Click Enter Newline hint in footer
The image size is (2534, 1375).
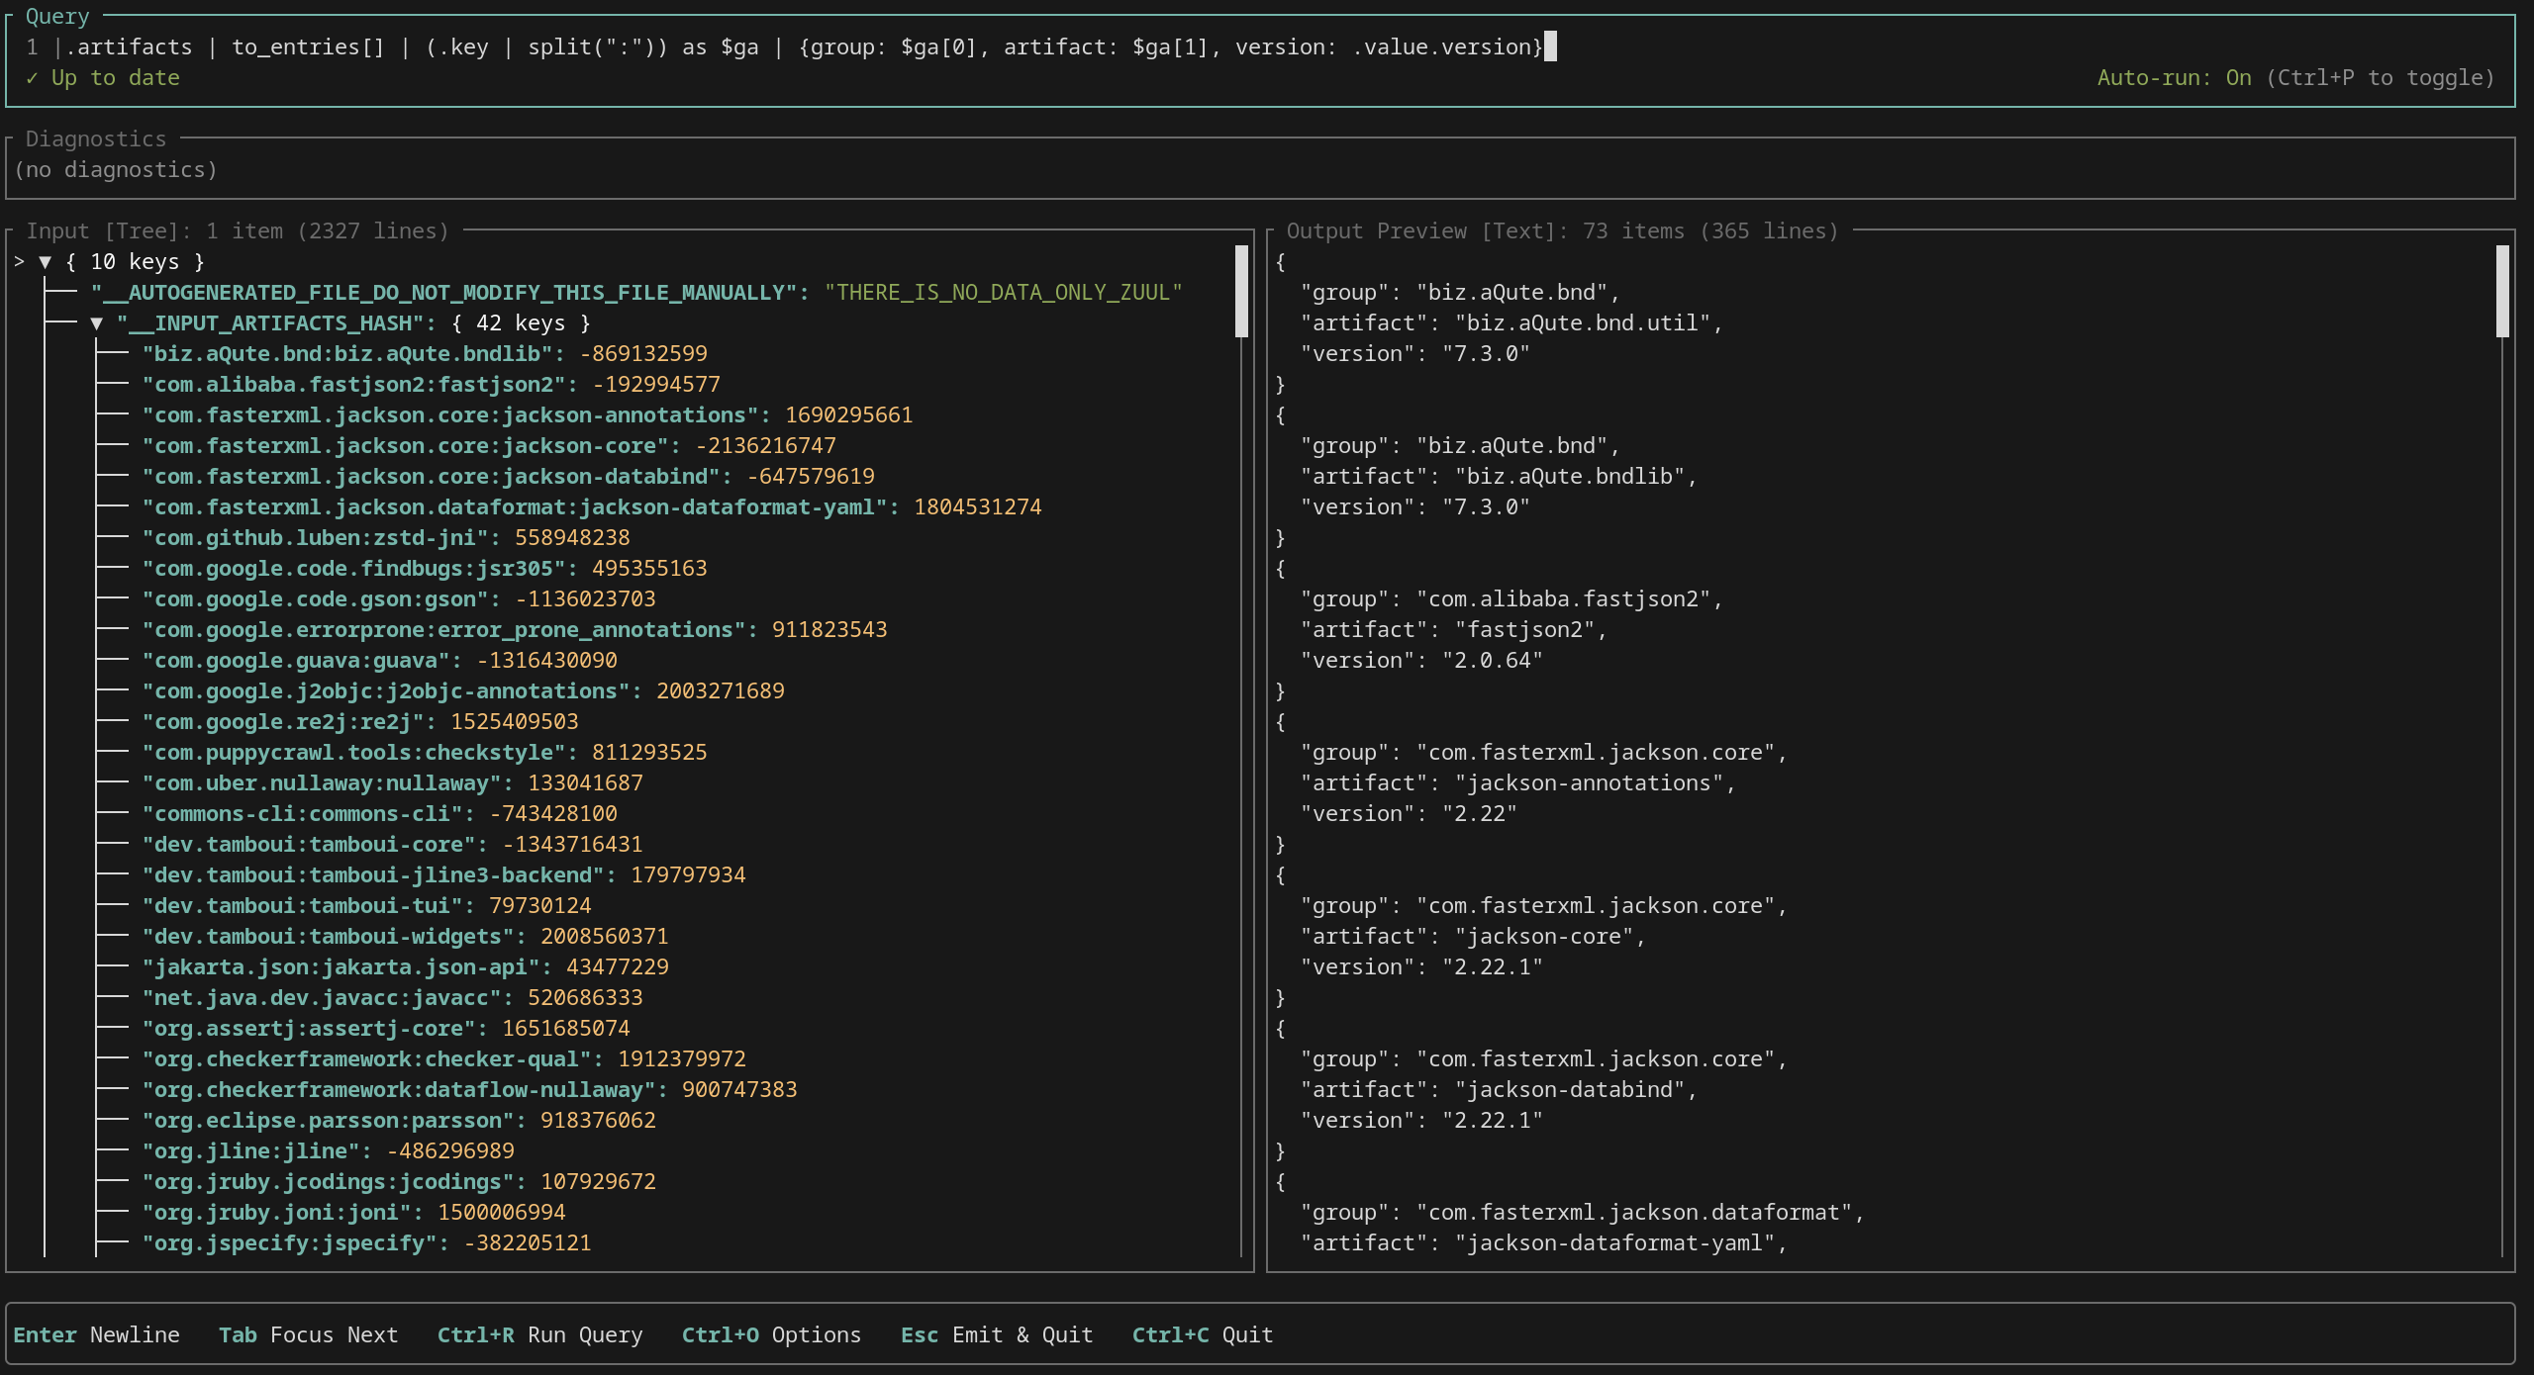pos(96,1335)
